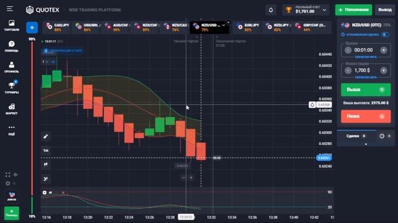
Task: Open the Помощь help section in sidebar
Action: (11, 46)
